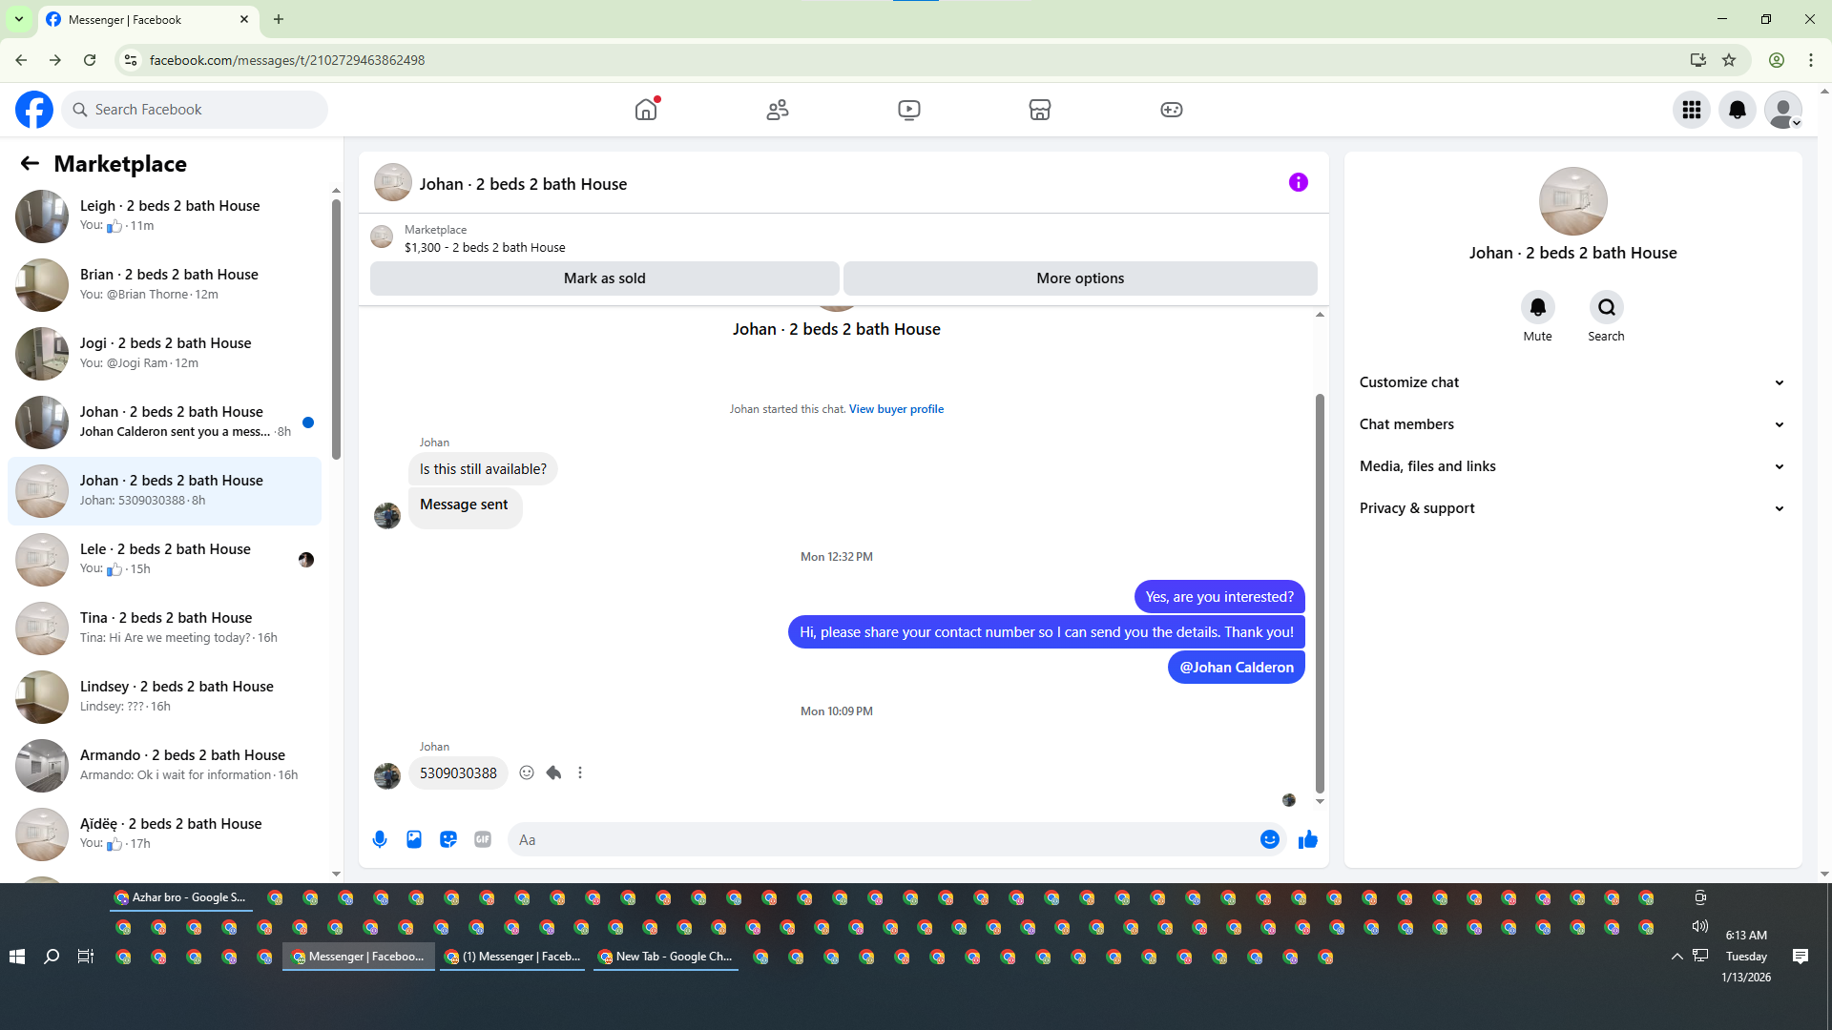This screenshot has width=1832, height=1030.
Task: Open the View buyer profile link
Action: coord(896,409)
